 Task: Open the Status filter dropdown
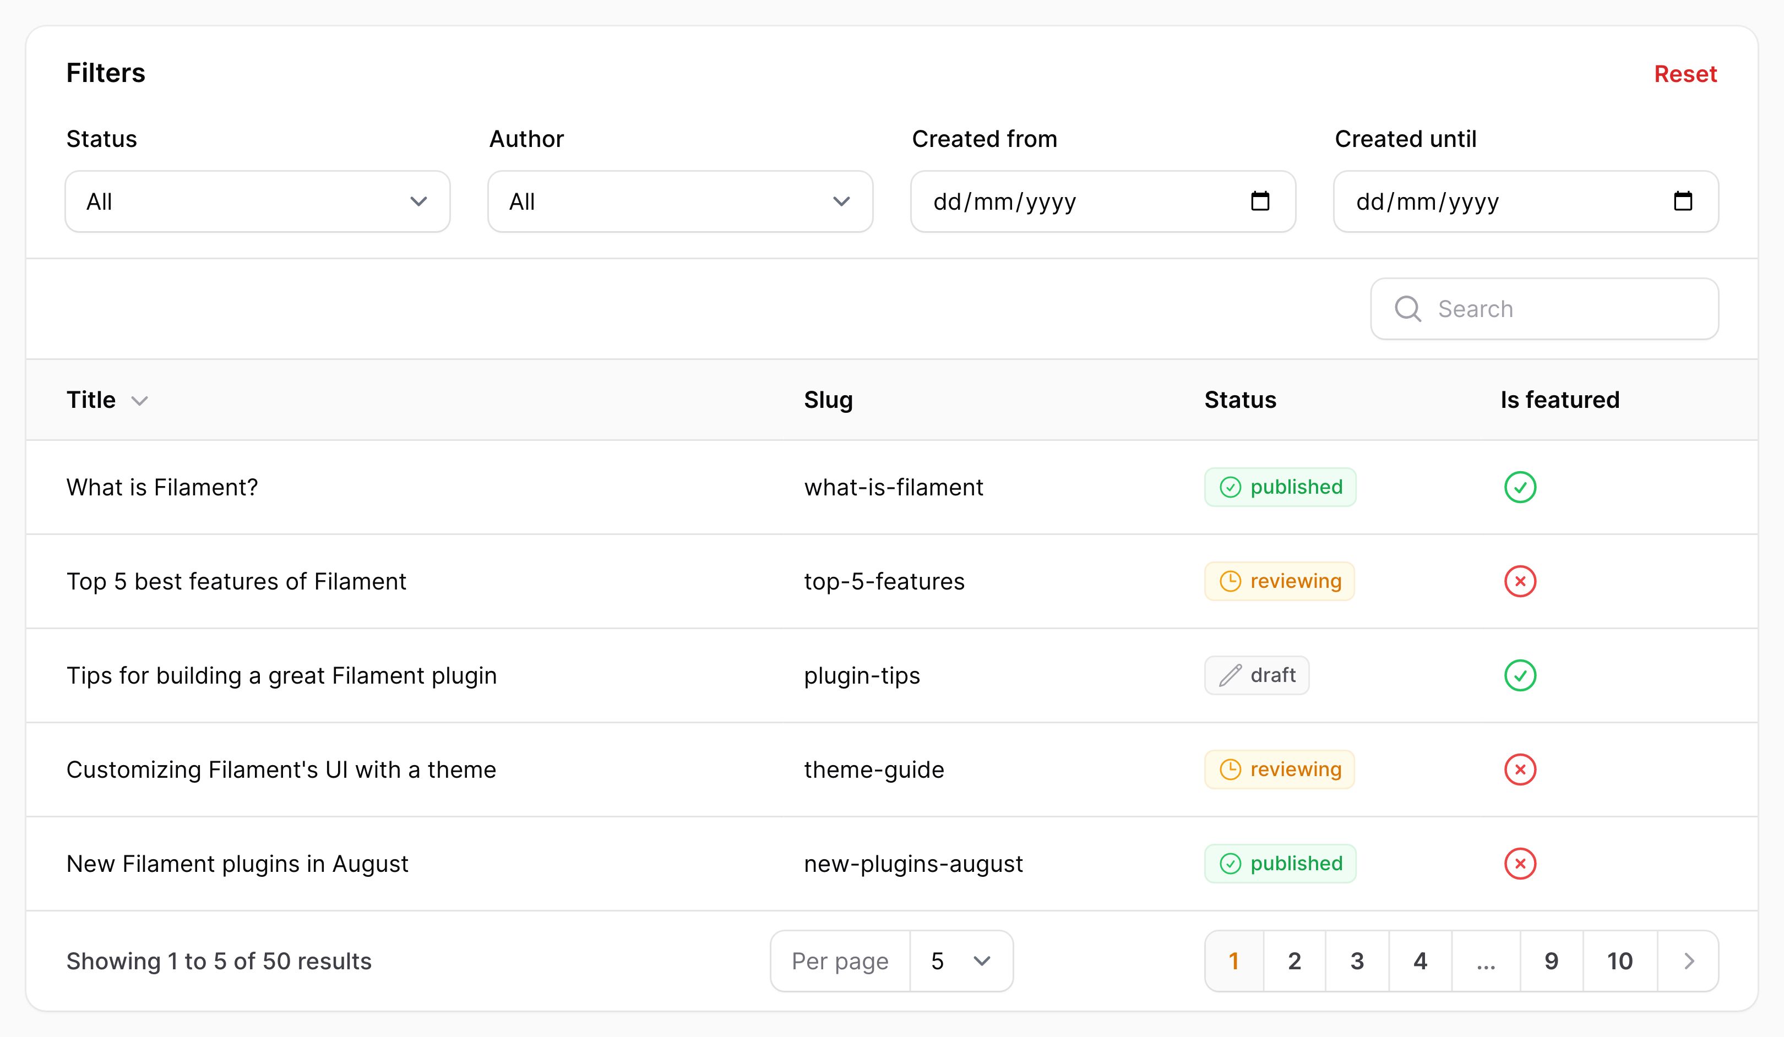[258, 201]
